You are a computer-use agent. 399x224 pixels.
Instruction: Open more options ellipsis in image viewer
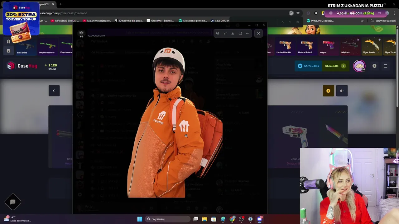248,33
